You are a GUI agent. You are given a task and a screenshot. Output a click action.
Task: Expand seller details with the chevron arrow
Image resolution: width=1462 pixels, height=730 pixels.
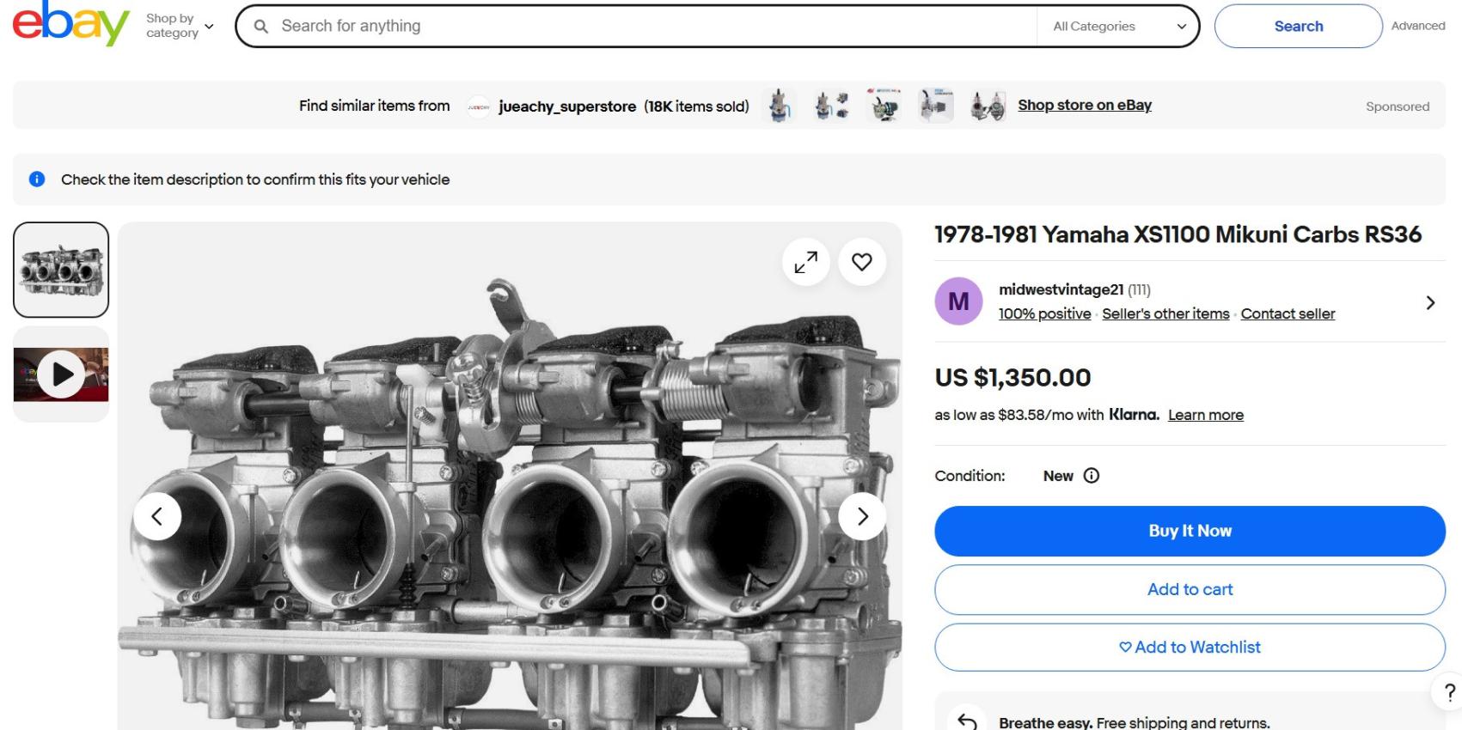tap(1430, 302)
